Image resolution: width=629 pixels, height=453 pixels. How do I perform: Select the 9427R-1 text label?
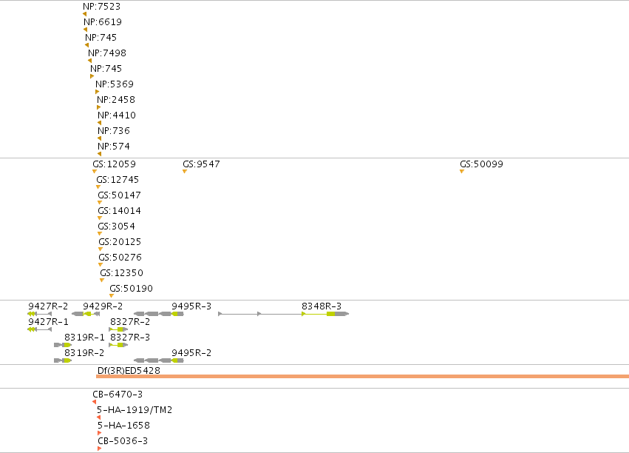click(48, 322)
